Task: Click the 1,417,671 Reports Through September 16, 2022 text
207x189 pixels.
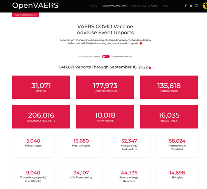Action: [x=103, y=67]
